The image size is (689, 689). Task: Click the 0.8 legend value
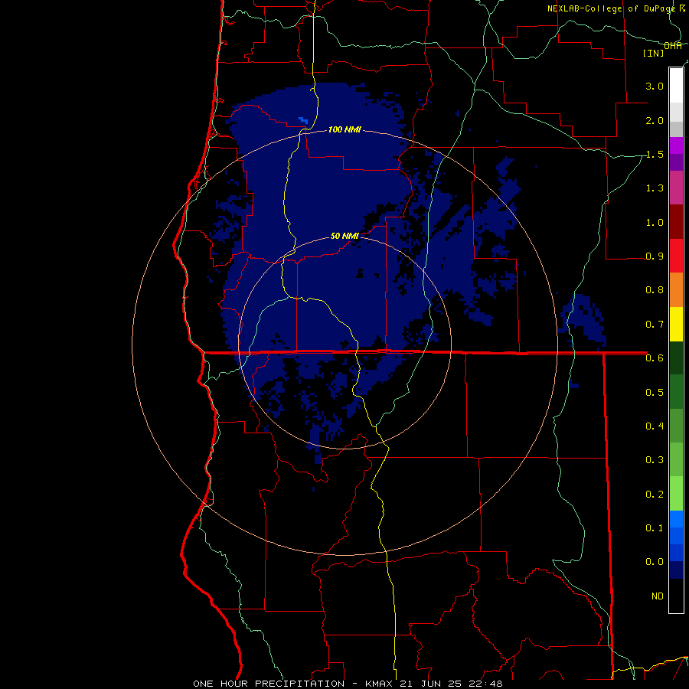[655, 290]
